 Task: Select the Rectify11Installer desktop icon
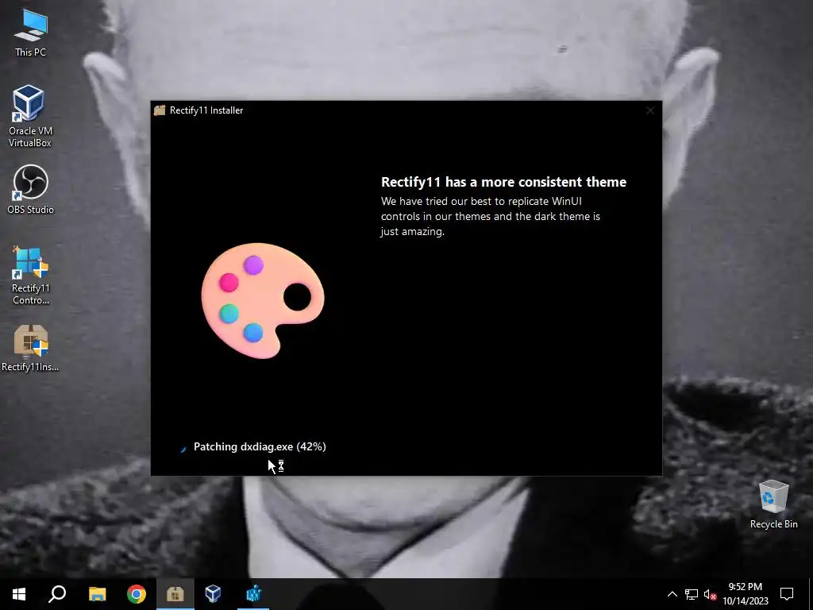point(30,348)
